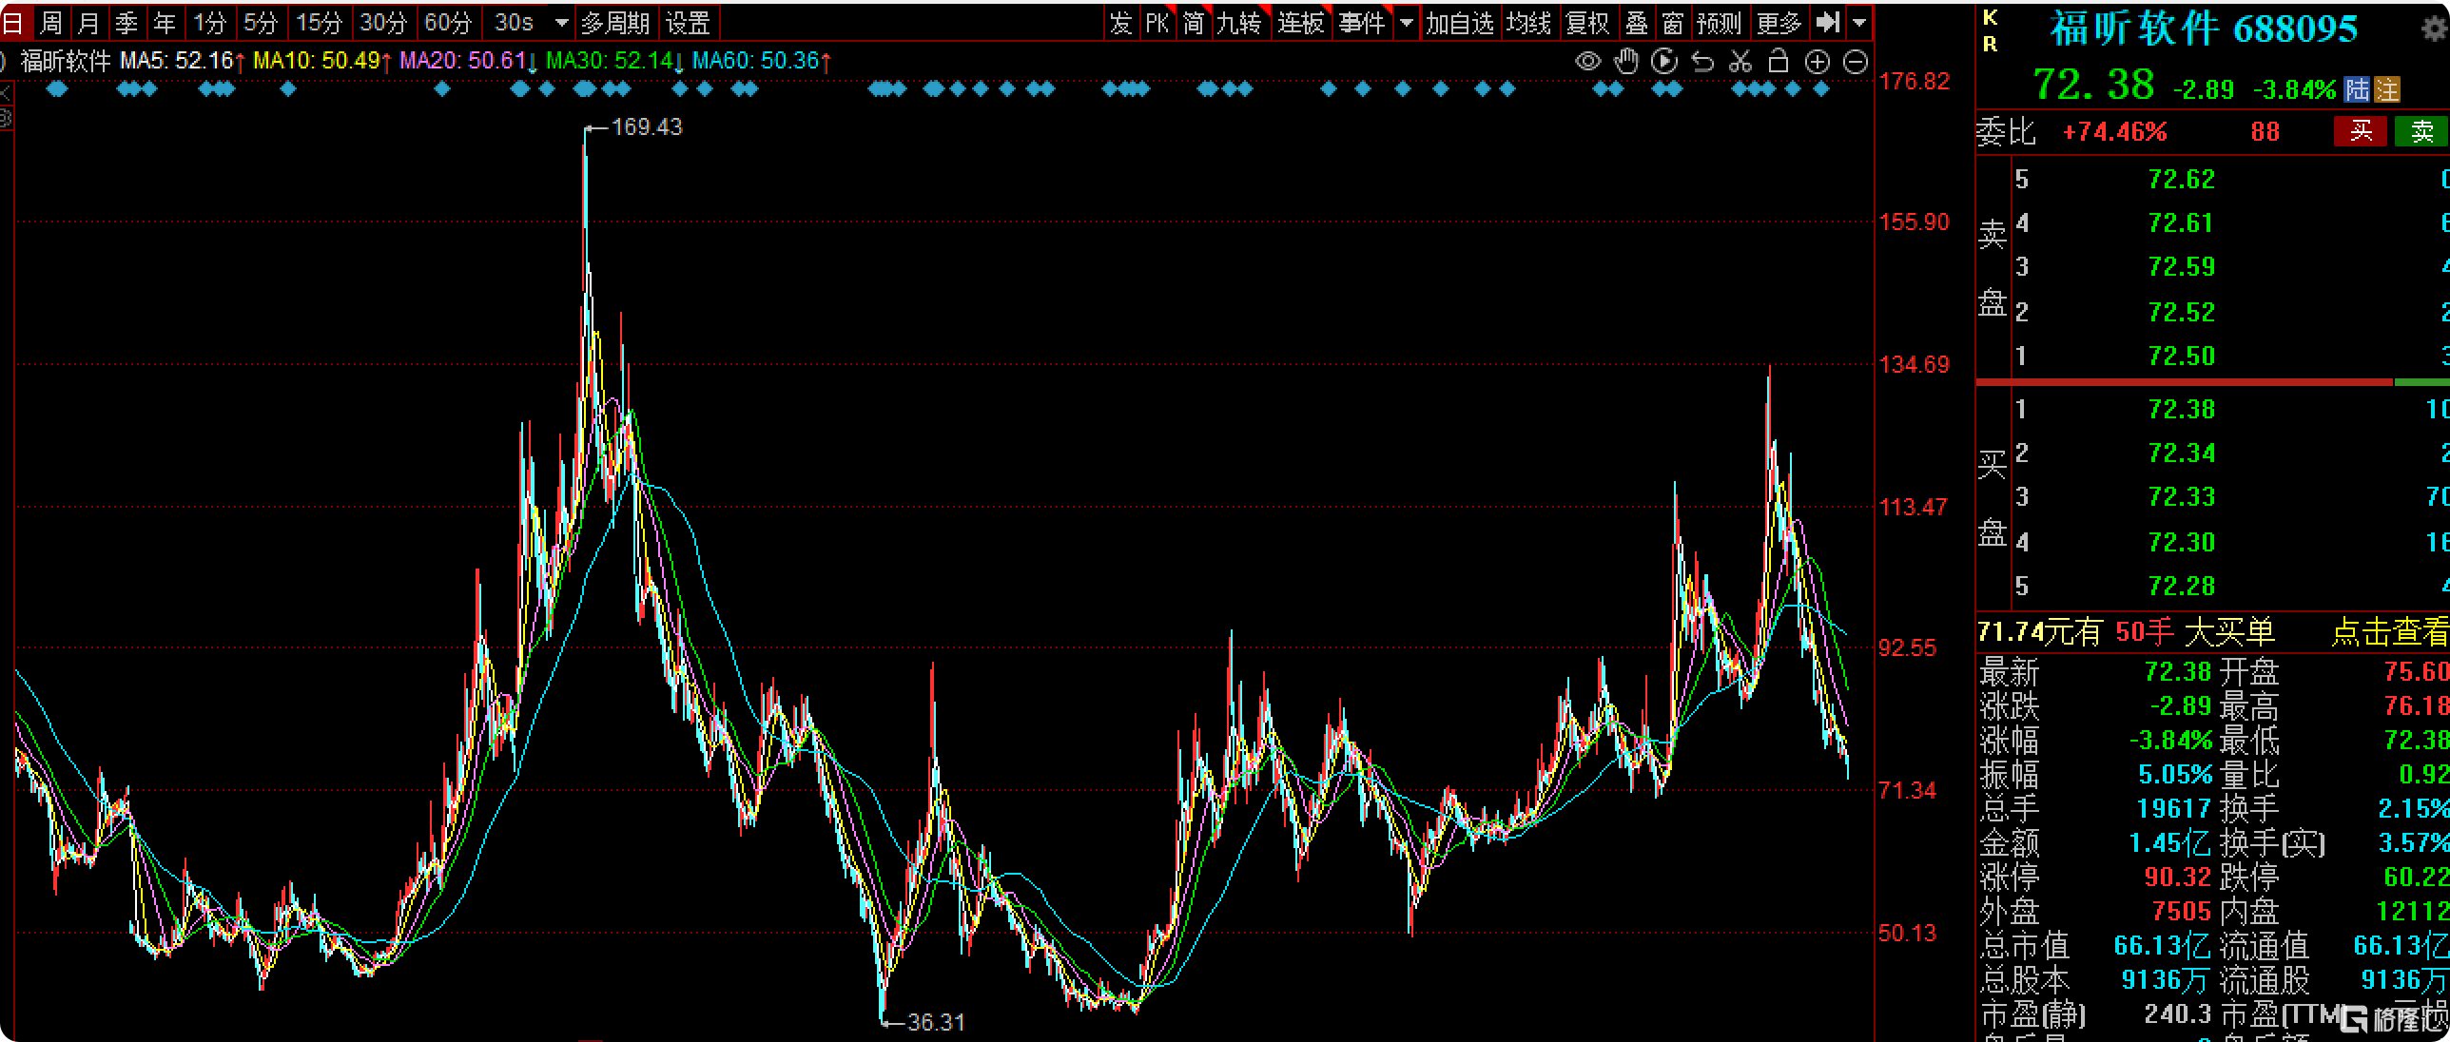Select the hand pan tool
Image resolution: width=2450 pixels, height=1042 pixels.
[x=1626, y=62]
